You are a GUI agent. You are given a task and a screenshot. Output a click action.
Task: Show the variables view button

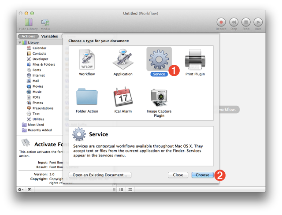pos(130,189)
